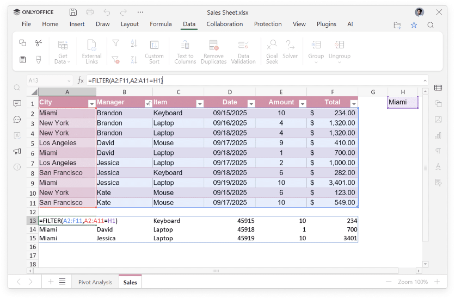Switch to the Pivot Analysis sheet

pyautogui.click(x=95, y=282)
